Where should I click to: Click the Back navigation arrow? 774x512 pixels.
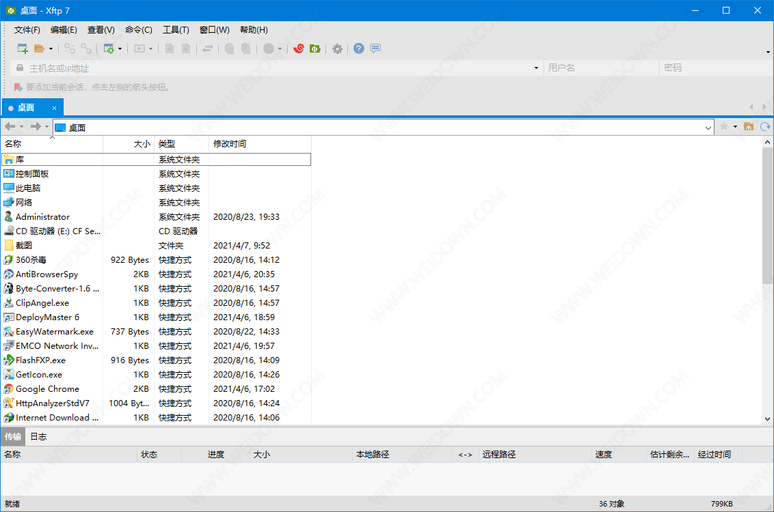point(10,127)
